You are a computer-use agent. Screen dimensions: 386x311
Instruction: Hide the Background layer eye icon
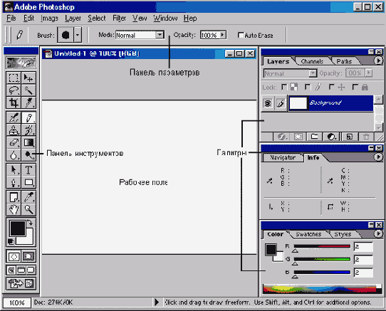point(268,103)
